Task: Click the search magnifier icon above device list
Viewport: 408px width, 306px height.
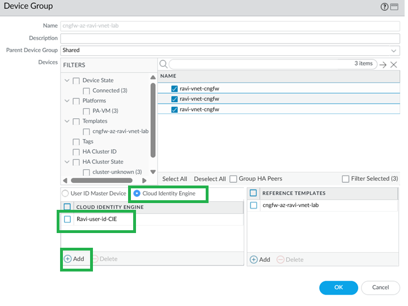Action: pyautogui.click(x=163, y=64)
